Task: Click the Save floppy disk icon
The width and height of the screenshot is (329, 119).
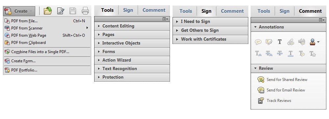Action: (x=73, y=11)
